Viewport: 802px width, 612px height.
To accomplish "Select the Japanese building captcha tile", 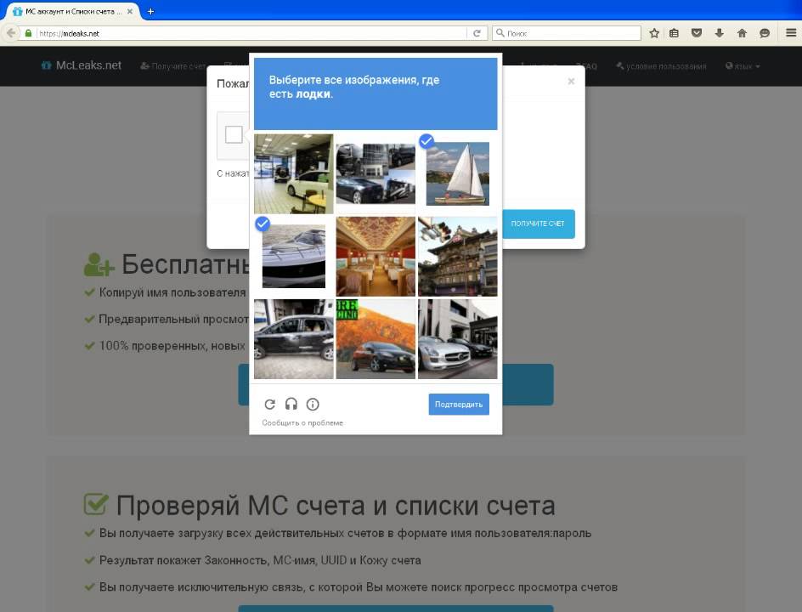I will (458, 256).
